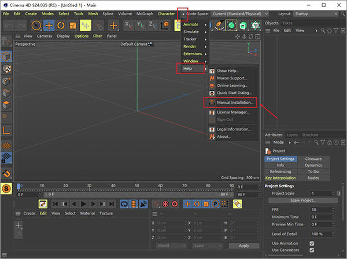The width and height of the screenshot is (347, 259).
Task: Toggle the Use Animation checkbox
Action: [312, 243]
